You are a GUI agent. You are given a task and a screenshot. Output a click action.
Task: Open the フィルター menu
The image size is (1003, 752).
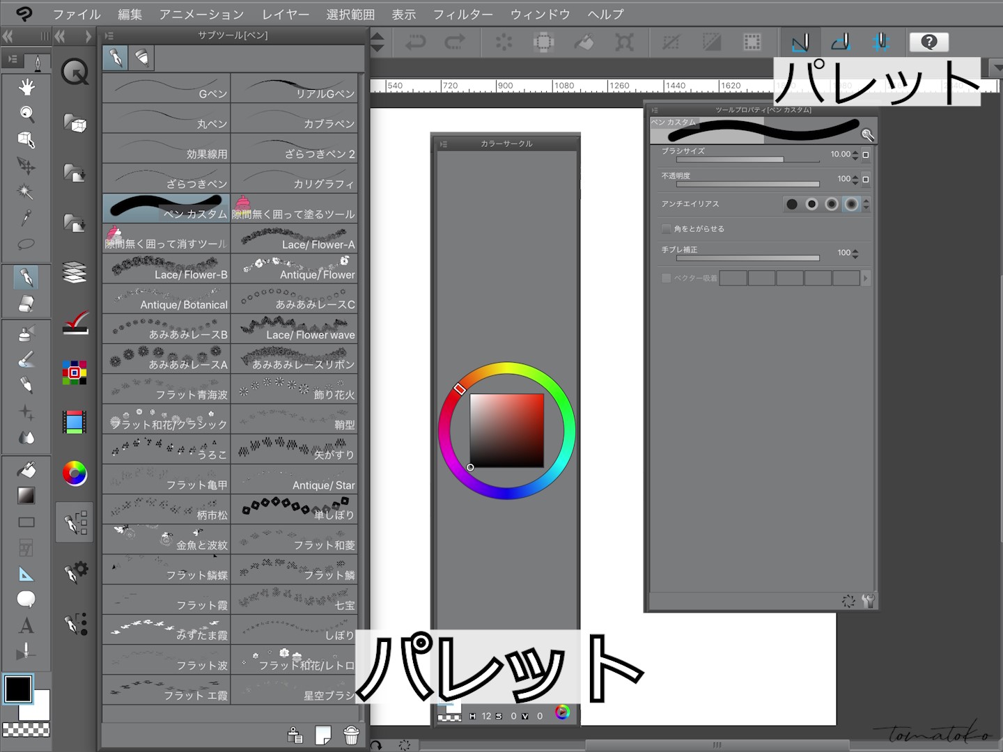click(x=462, y=14)
